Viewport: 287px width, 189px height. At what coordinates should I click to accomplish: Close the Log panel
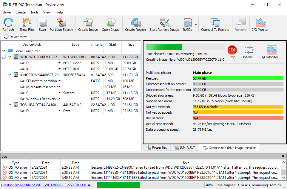pyautogui.click(x=283, y=156)
